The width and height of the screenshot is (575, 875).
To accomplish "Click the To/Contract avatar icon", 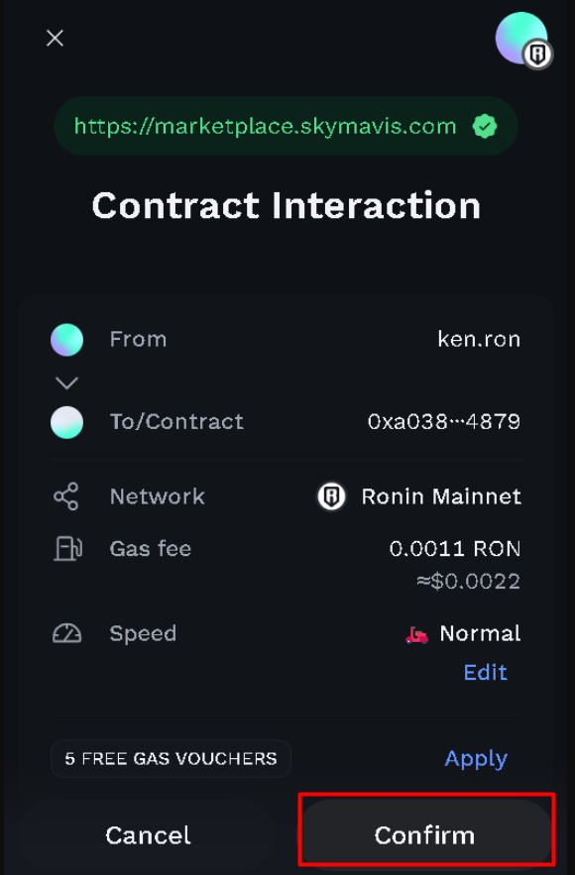I will click(67, 422).
